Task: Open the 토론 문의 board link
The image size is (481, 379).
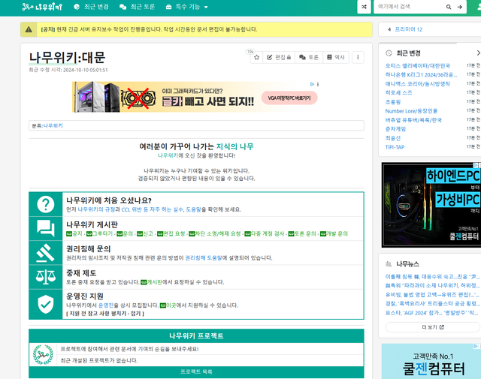Action: pos(302,233)
